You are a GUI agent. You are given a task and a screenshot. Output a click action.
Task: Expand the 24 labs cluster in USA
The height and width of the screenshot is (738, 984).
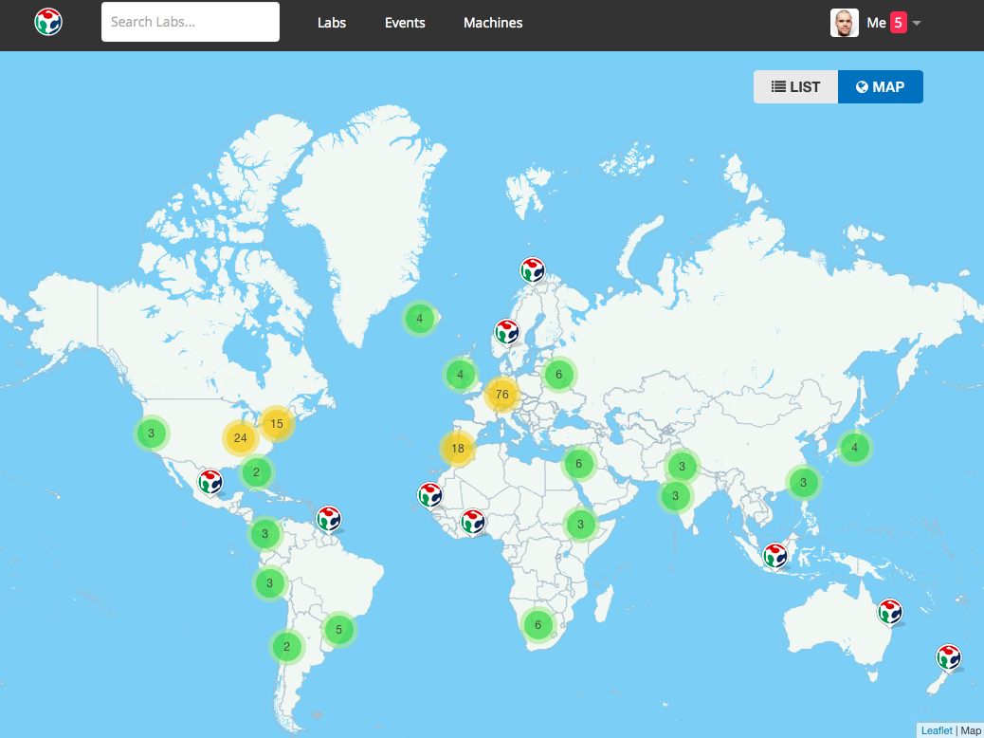[240, 438]
